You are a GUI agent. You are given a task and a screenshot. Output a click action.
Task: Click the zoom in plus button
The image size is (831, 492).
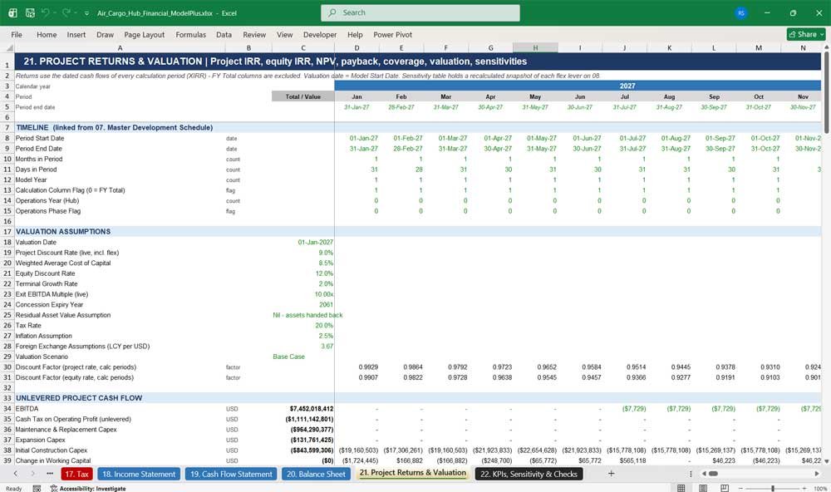(804, 489)
